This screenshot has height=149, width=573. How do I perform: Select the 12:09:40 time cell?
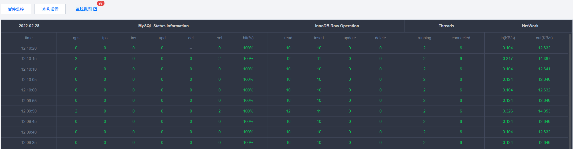coord(29,132)
